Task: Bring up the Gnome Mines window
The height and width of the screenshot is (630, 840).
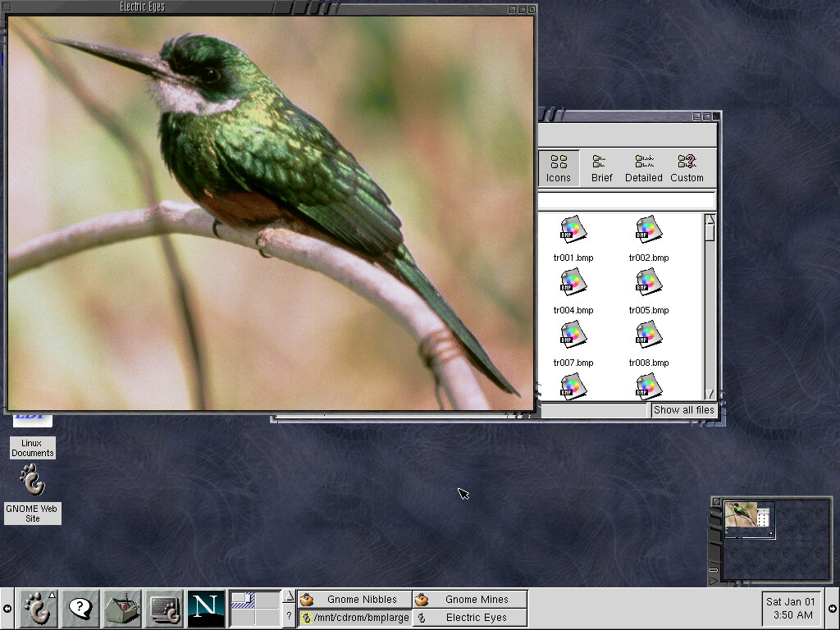Action: coord(469,600)
